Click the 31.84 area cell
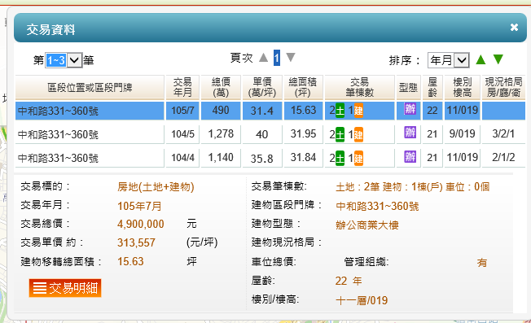This screenshot has height=323, width=531. pyautogui.click(x=303, y=158)
